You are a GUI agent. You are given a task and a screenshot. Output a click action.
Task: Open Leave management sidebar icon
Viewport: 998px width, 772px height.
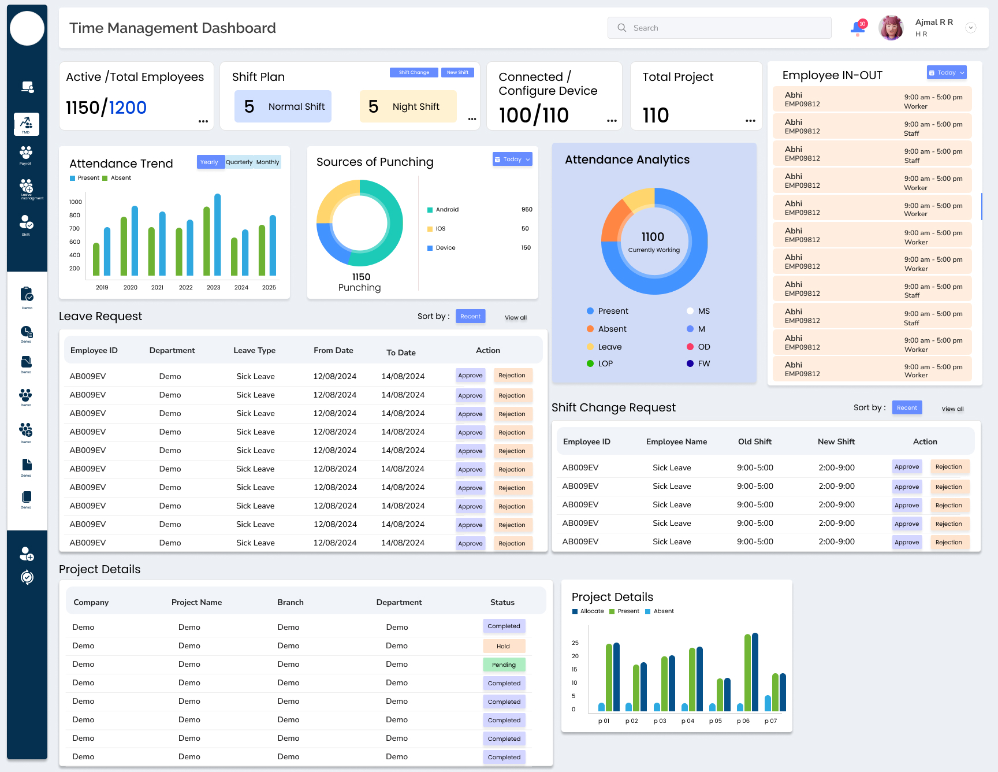click(x=27, y=189)
